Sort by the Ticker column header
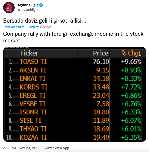Image resolution: width=149 pixels, height=152 pixels. click(x=29, y=53)
